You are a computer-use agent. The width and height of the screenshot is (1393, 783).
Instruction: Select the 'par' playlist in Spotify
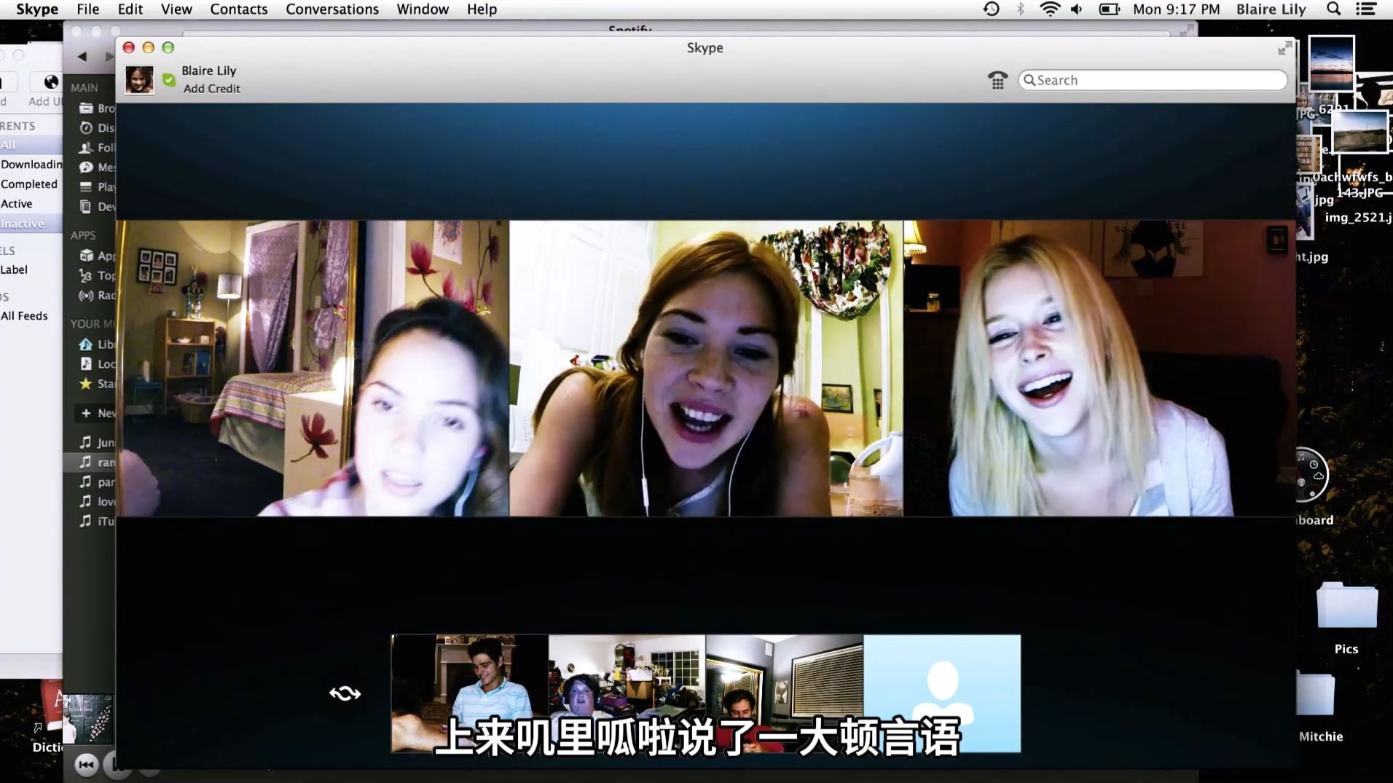click(97, 482)
